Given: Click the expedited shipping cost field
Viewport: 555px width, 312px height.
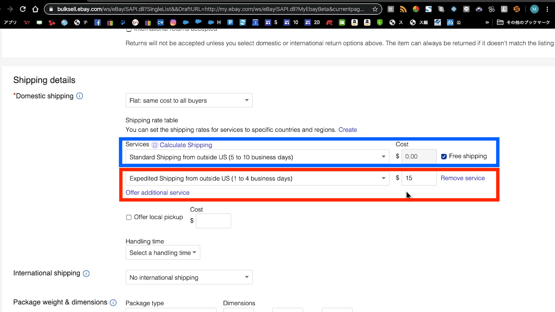Looking at the screenshot, I should pyautogui.click(x=419, y=178).
